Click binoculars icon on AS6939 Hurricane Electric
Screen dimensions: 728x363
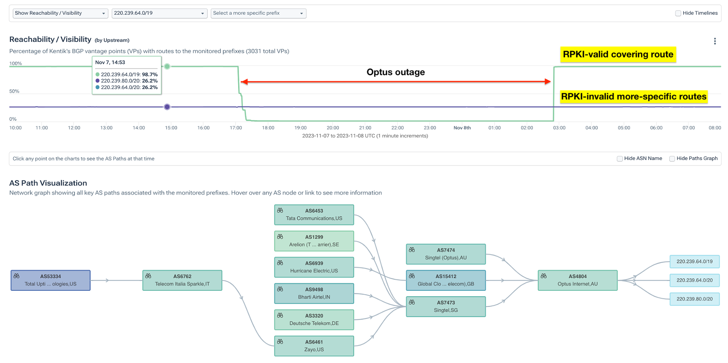click(280, 263)
